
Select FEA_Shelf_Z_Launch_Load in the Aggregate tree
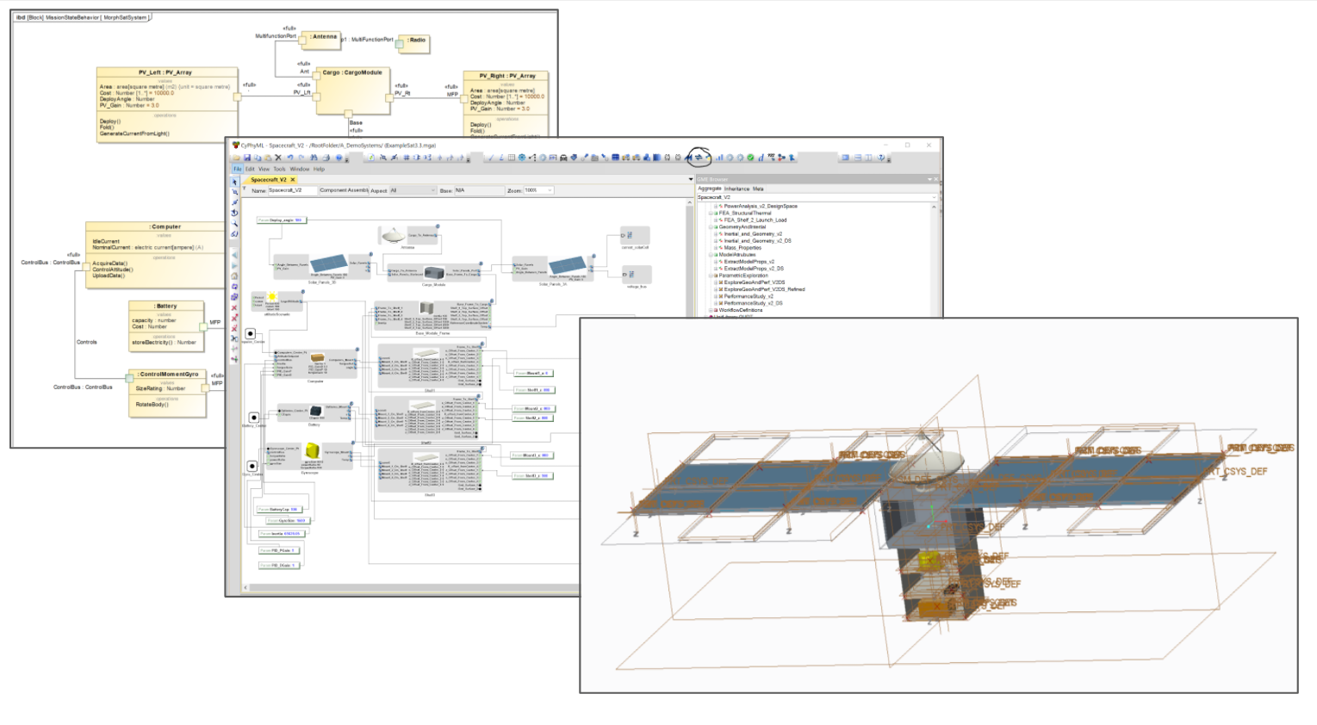[755, 220]
